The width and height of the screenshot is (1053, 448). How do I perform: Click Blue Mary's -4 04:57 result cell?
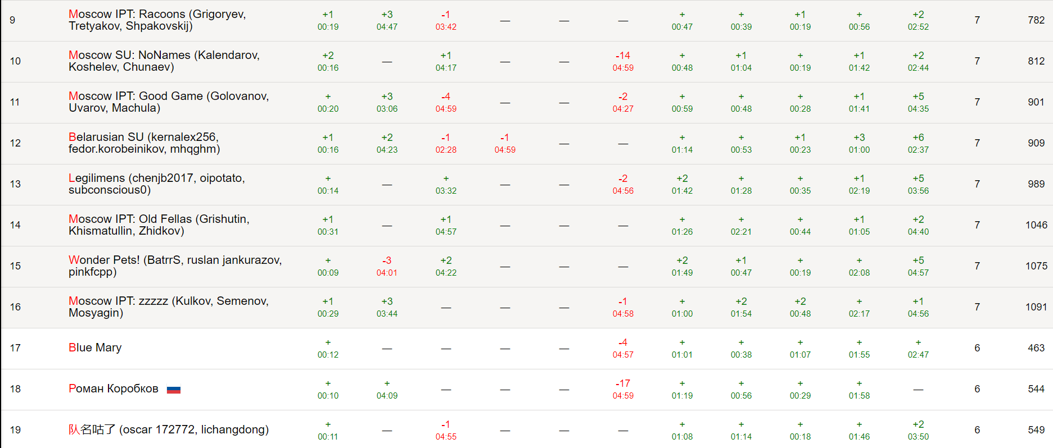[x=623, y=348]
